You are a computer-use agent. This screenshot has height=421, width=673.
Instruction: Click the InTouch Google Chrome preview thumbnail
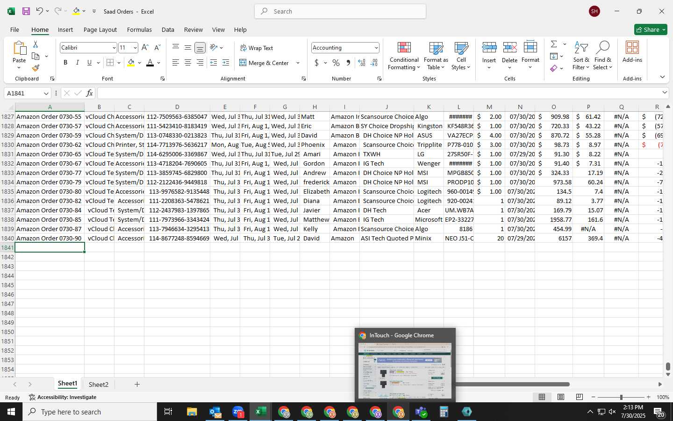pos(405,371)
